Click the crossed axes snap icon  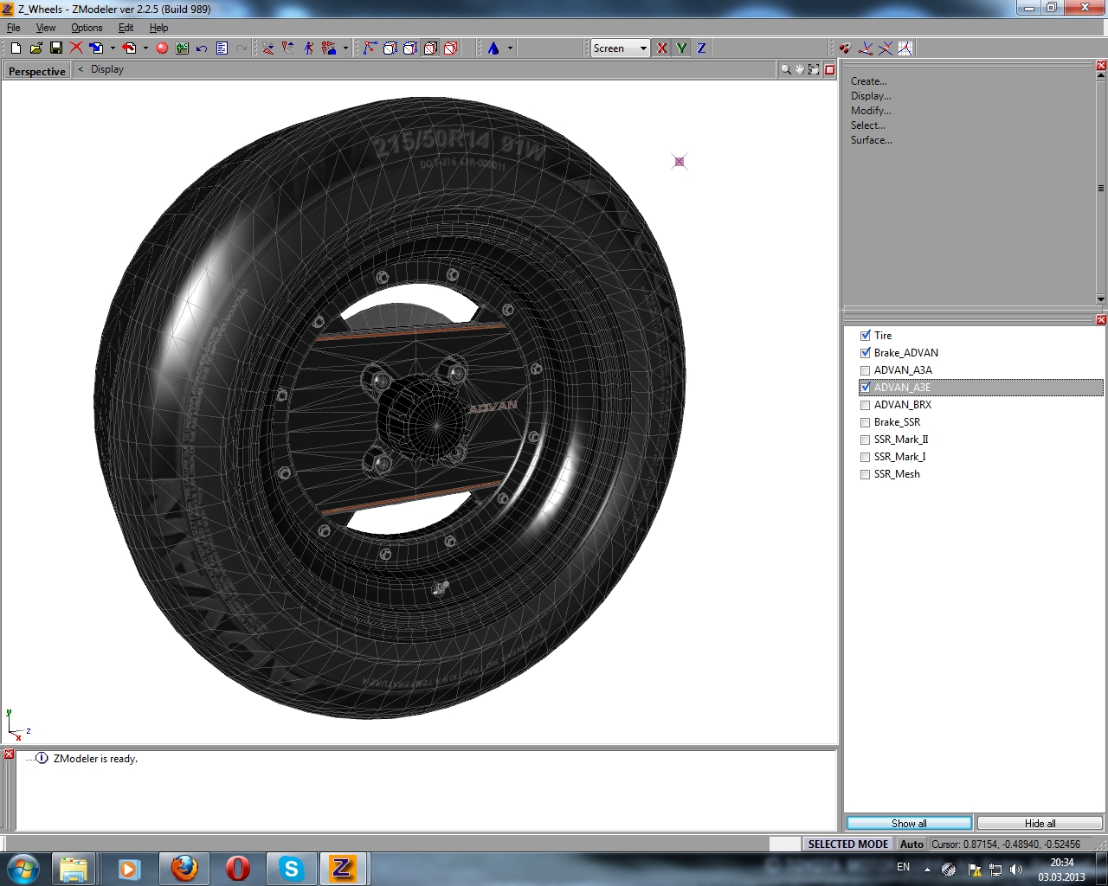[885, 48]
